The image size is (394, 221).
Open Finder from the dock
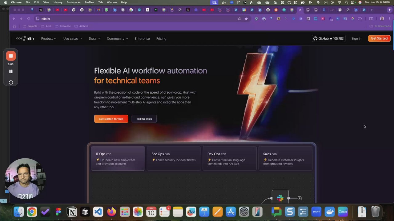point(19,211)
